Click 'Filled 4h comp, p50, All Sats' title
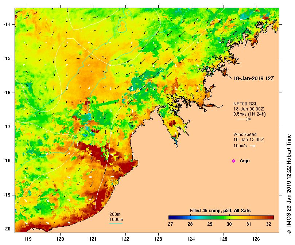Viewport: 295px width, 245px height. [x=220, y=211]
